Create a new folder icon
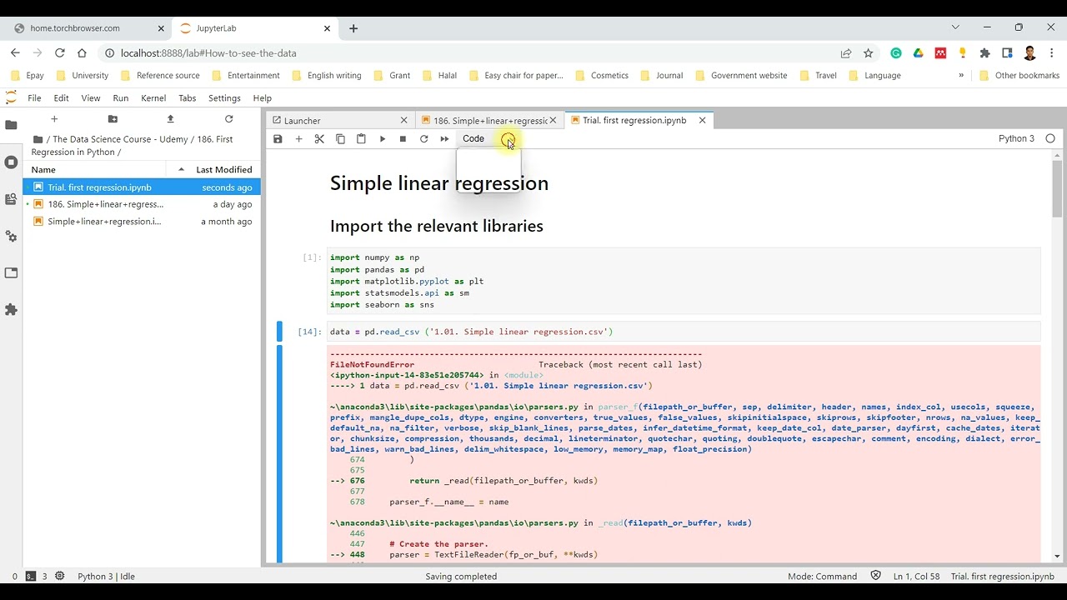 point(113,119)
